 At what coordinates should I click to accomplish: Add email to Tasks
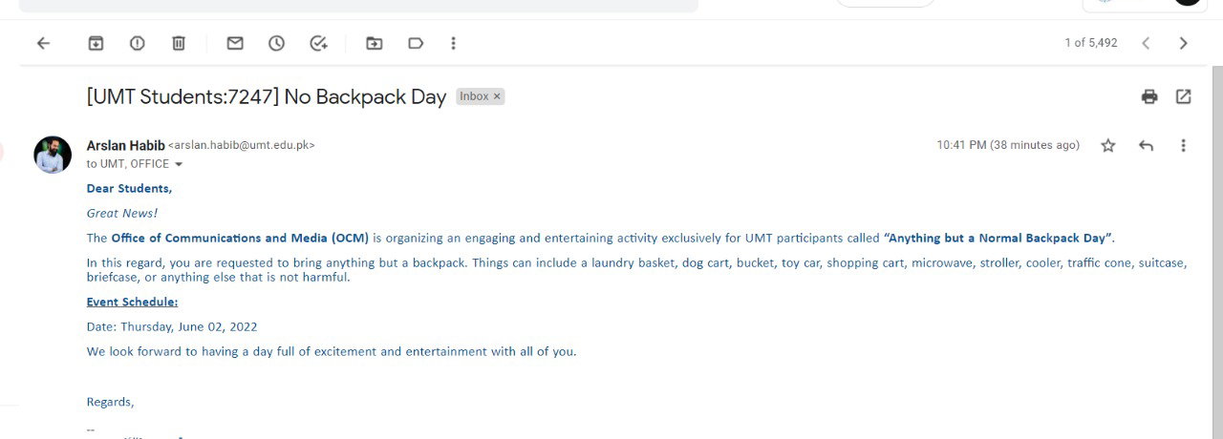tap(319, 43)
